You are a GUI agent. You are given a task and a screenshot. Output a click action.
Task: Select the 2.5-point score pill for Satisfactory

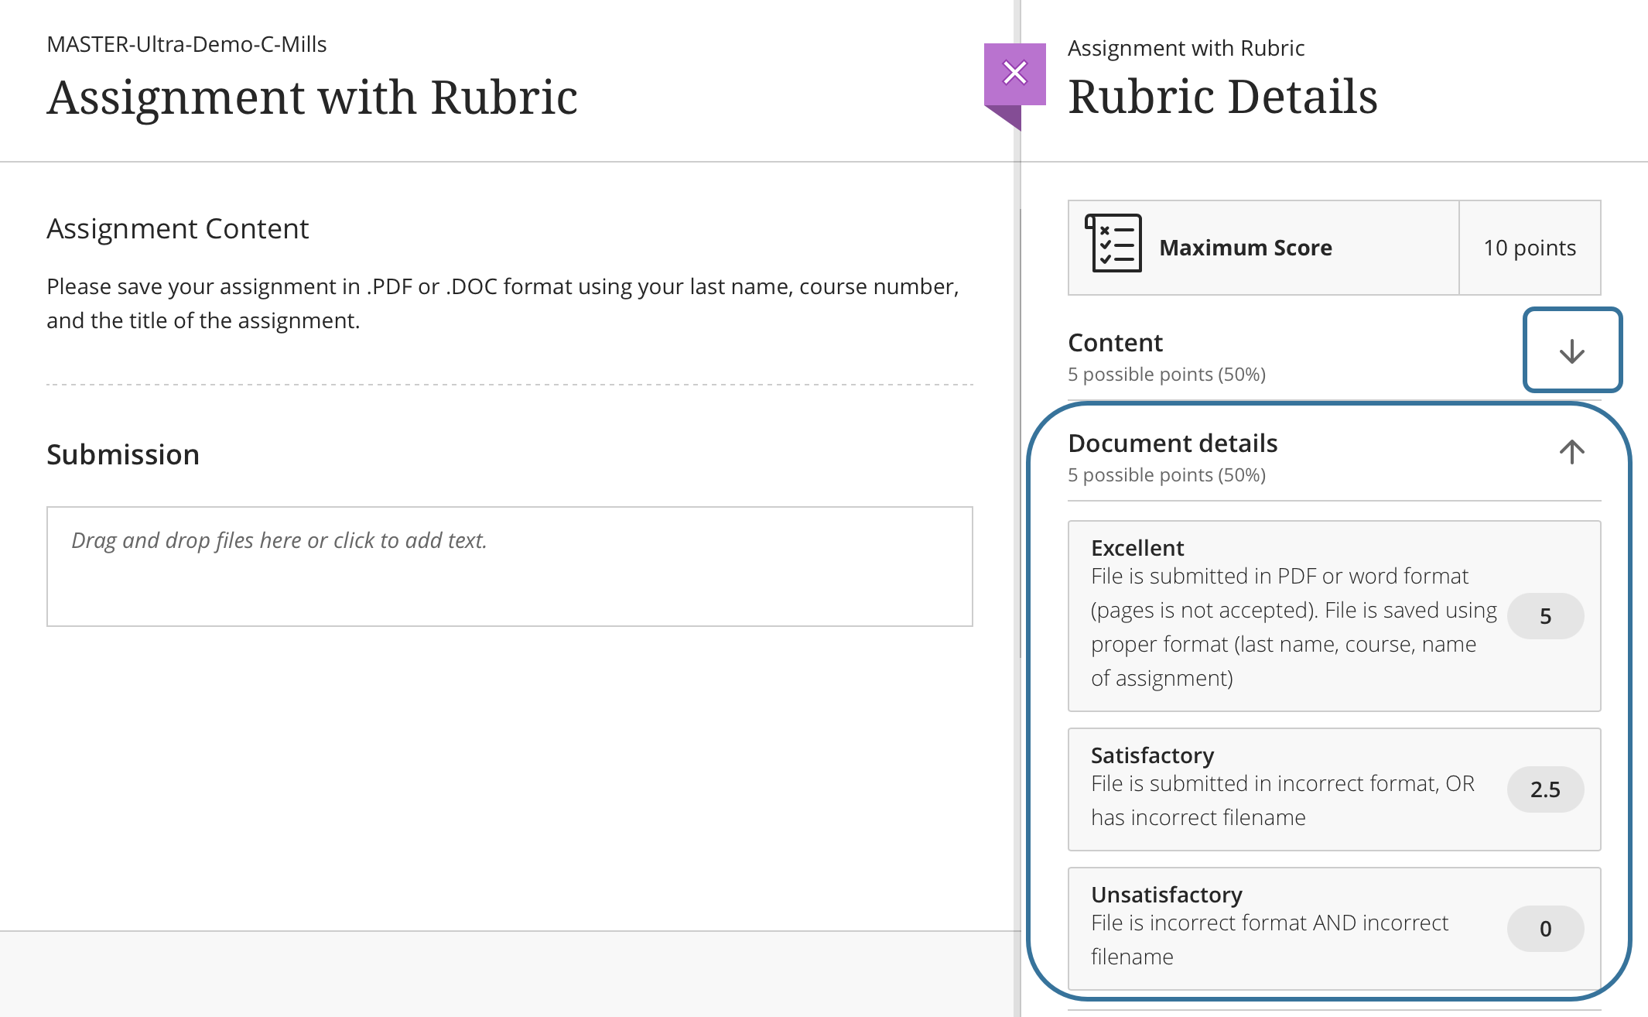(1544, 789)
